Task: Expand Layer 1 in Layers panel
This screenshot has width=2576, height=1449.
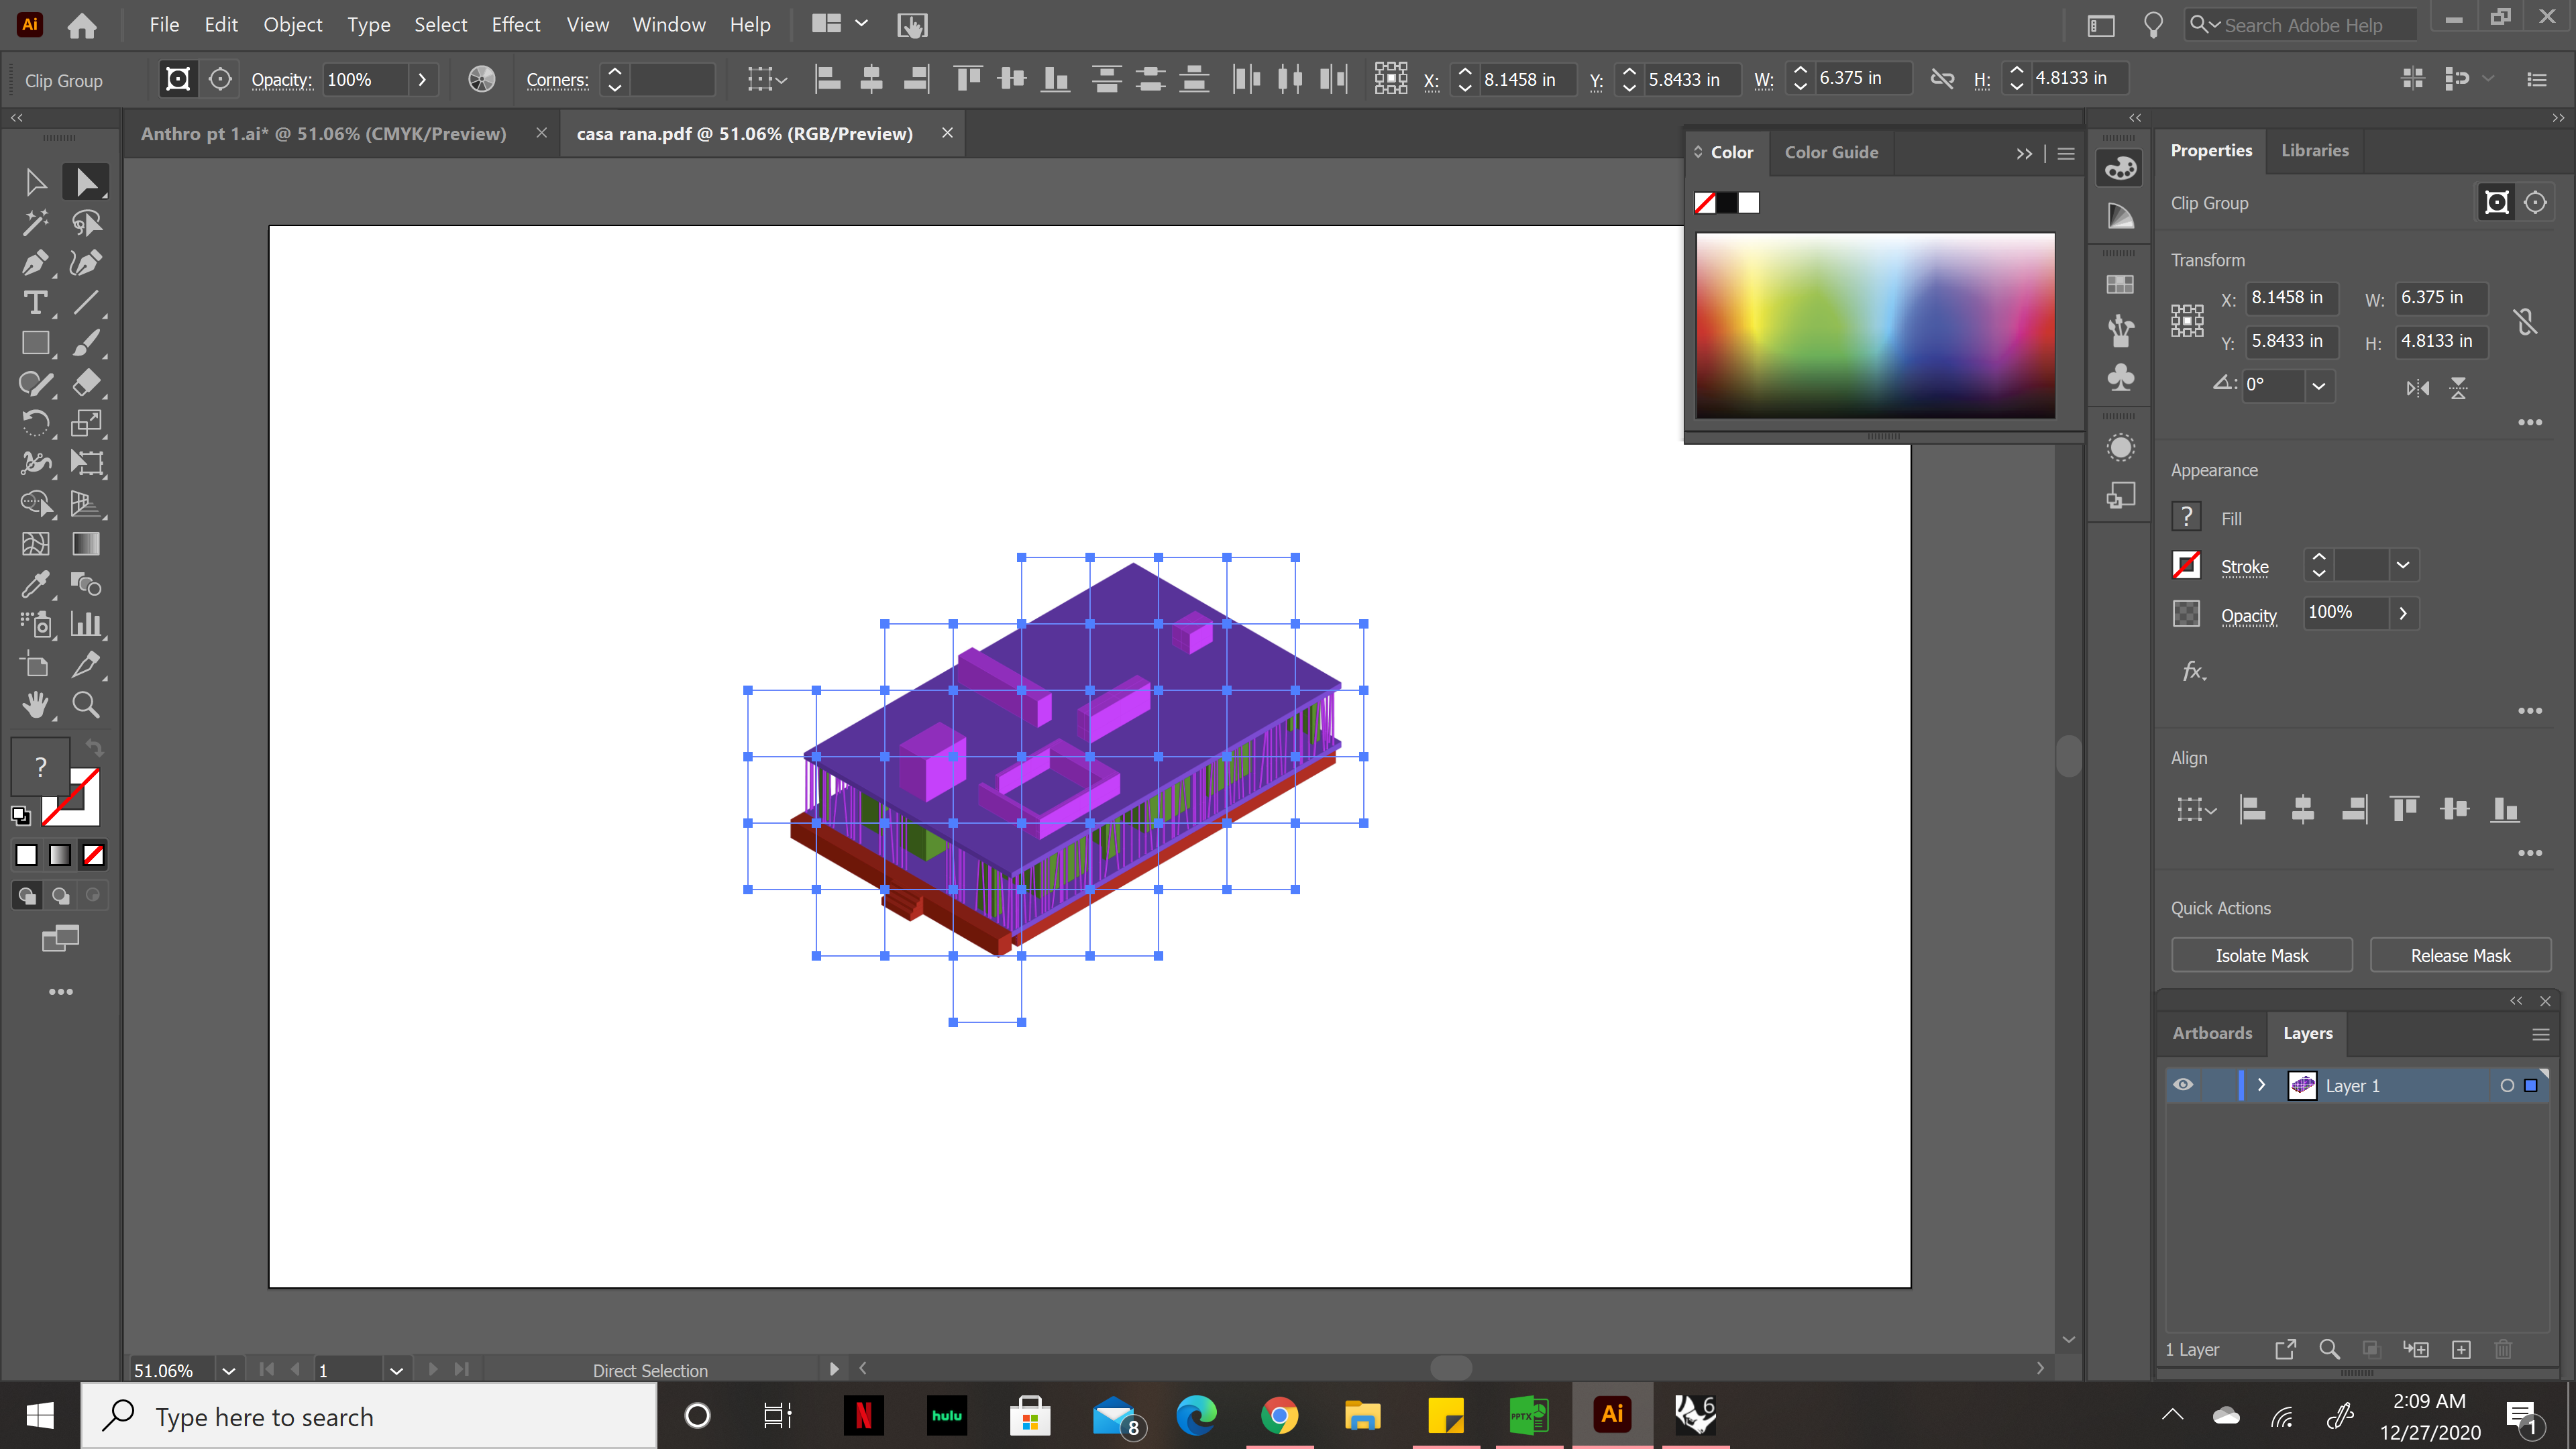Action: pyautogui.click(x=2261, y=1085)
